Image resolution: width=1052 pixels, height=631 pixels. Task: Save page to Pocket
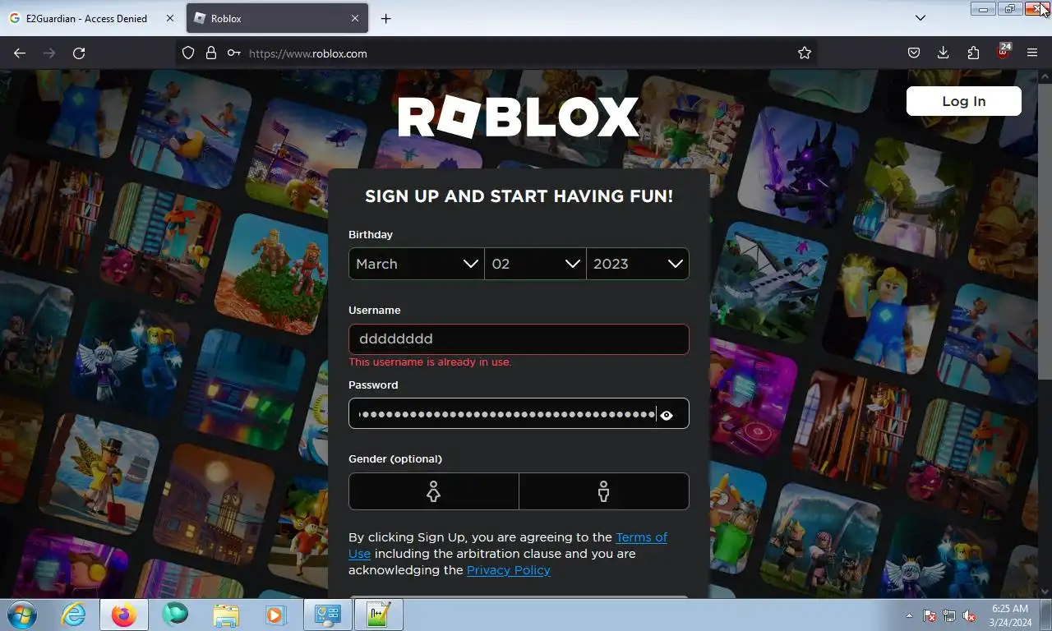point(914,53)
